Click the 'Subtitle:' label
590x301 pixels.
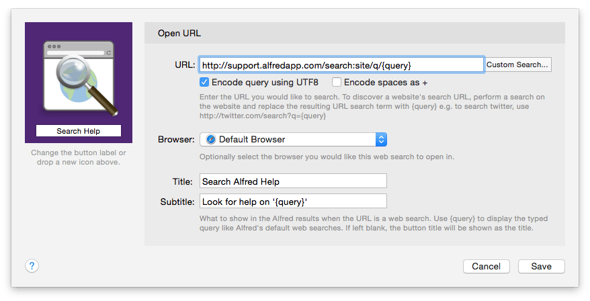coord(177,202)
